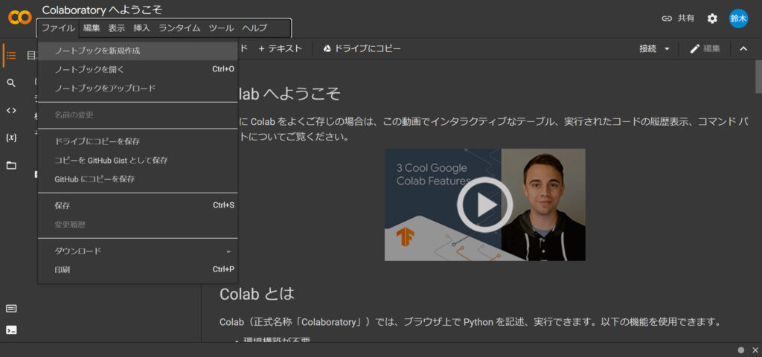
Task: Open the variables {x} sidebar icon
Action: [x=11, y=138]
